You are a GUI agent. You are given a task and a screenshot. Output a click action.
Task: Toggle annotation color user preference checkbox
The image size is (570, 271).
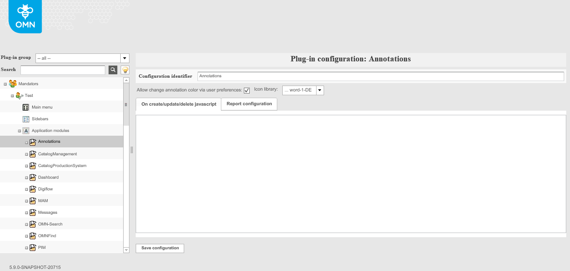pos(247,90)
